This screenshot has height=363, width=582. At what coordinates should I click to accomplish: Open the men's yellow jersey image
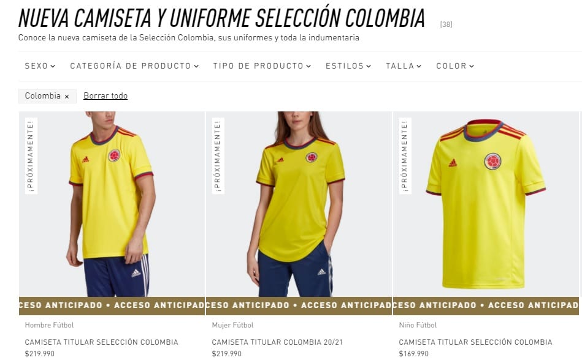112,204
